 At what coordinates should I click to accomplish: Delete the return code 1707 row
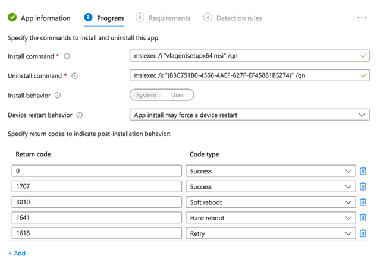coord(363,186)
